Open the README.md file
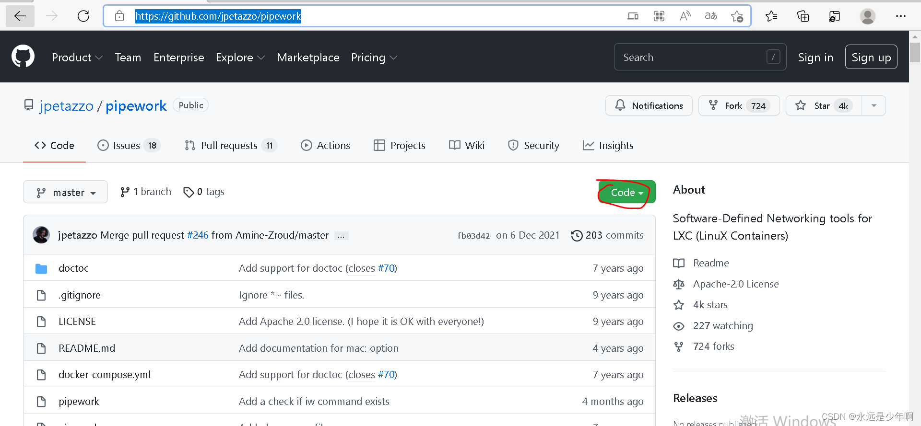The height and width of the screenshot is (426, 921). pos(87,348)
